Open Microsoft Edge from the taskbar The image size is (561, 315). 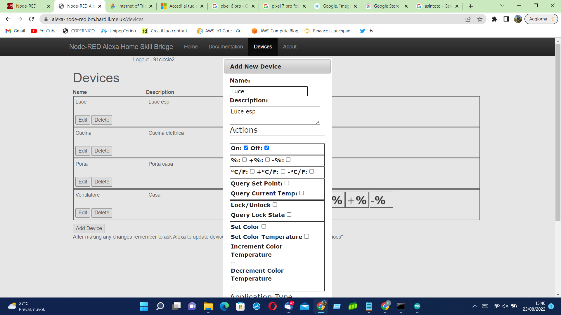(224, 306)
